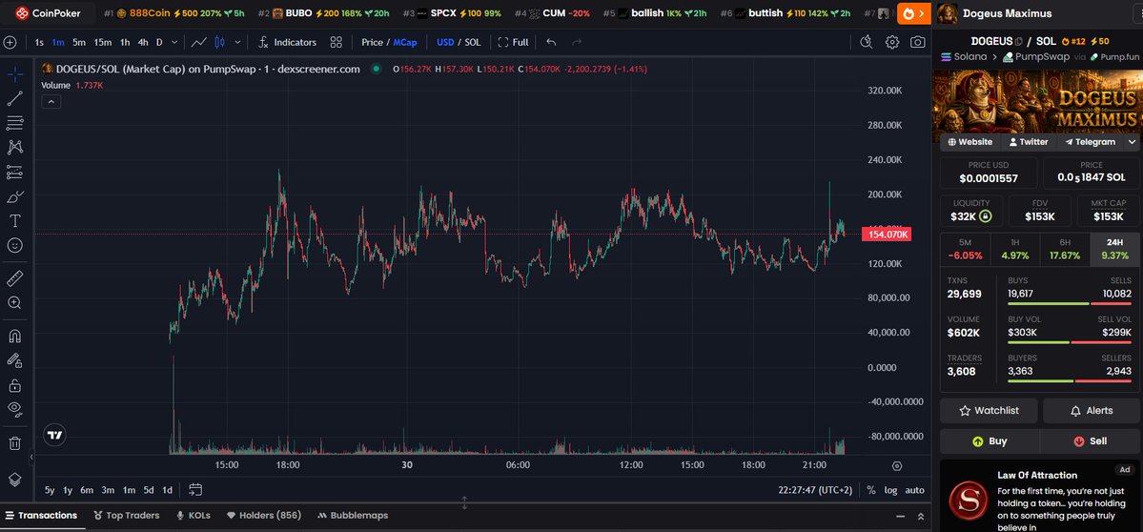The height and width of the screenshot is (532, 1143).
Task: Select the crosshair cursor tool
Action: coord(15,73)
